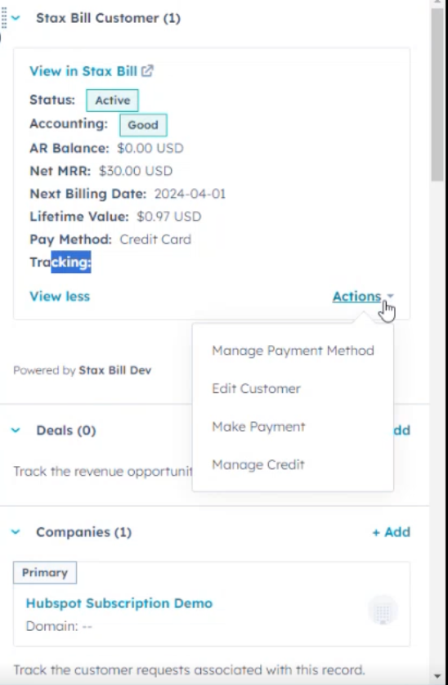Viewport: 448px width, 685px height.
Task: Click the Primary label tag
Action: [45, 573]
